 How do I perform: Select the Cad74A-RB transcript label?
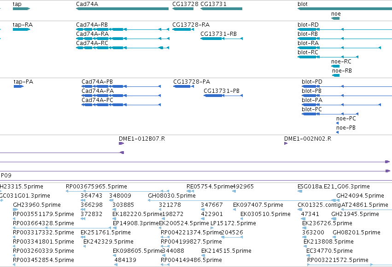pyautogui.click(x=92, y=25)
